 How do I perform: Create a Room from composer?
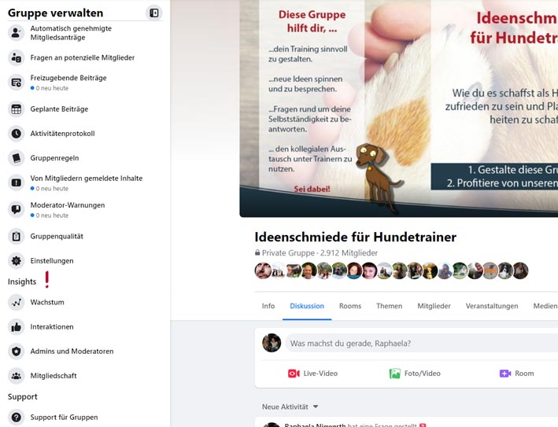[516, 374]
